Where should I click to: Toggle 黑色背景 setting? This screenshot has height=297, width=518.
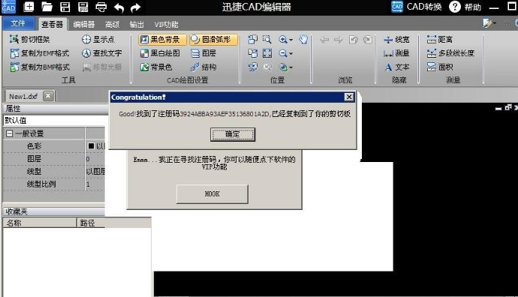pyautogui.click(x=162, y=40)
